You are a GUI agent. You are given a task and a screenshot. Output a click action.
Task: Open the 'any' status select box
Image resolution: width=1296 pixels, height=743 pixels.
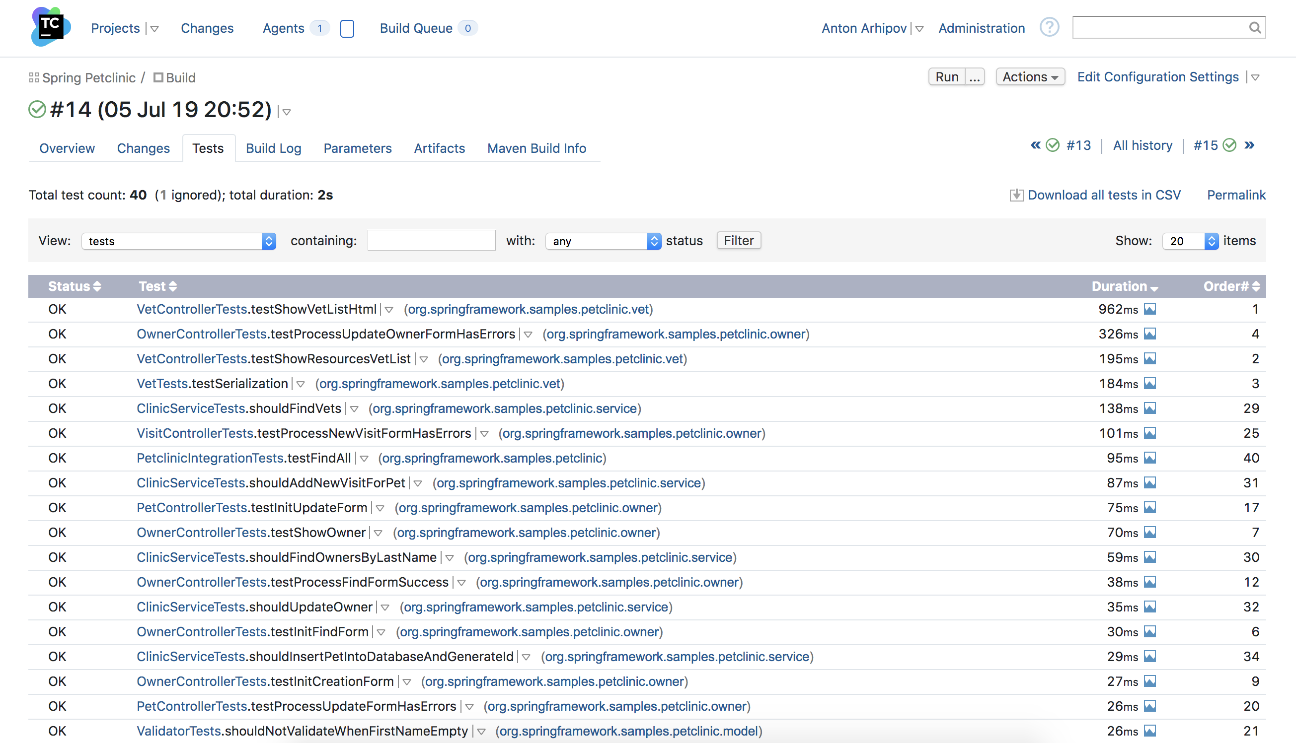tap(603, 241)
